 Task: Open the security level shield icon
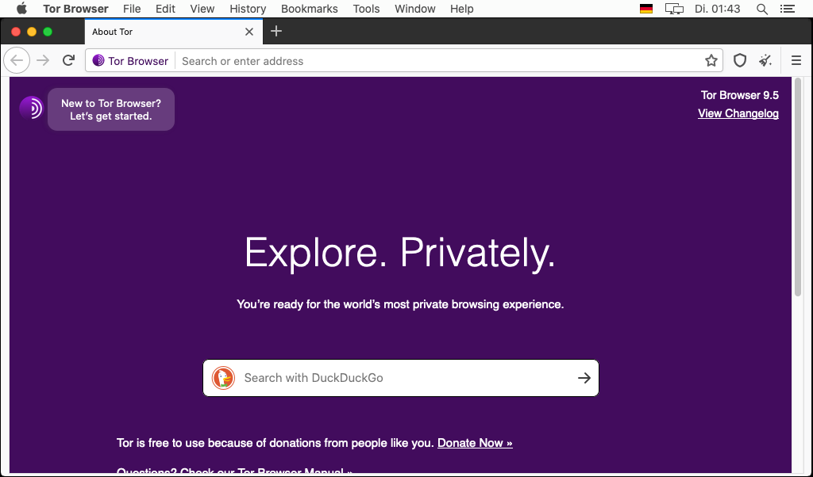(x=740, y=61)
